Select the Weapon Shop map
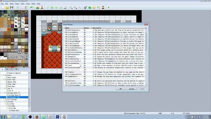211x119 pixels. (12, 82)
